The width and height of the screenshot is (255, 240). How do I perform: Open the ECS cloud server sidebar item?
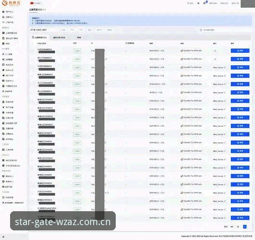point(10,33)
